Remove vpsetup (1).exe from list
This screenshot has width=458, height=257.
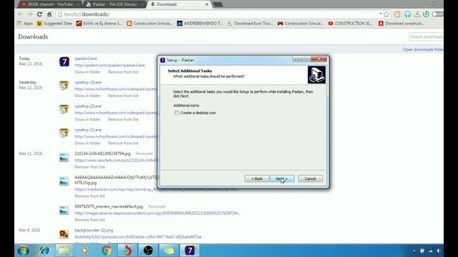[123, 143]
